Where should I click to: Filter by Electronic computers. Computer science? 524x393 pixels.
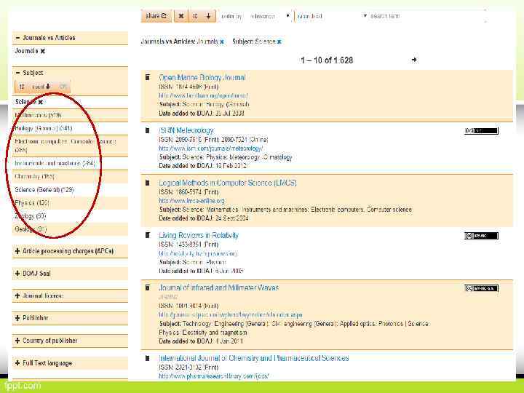[x=65, y=146]
